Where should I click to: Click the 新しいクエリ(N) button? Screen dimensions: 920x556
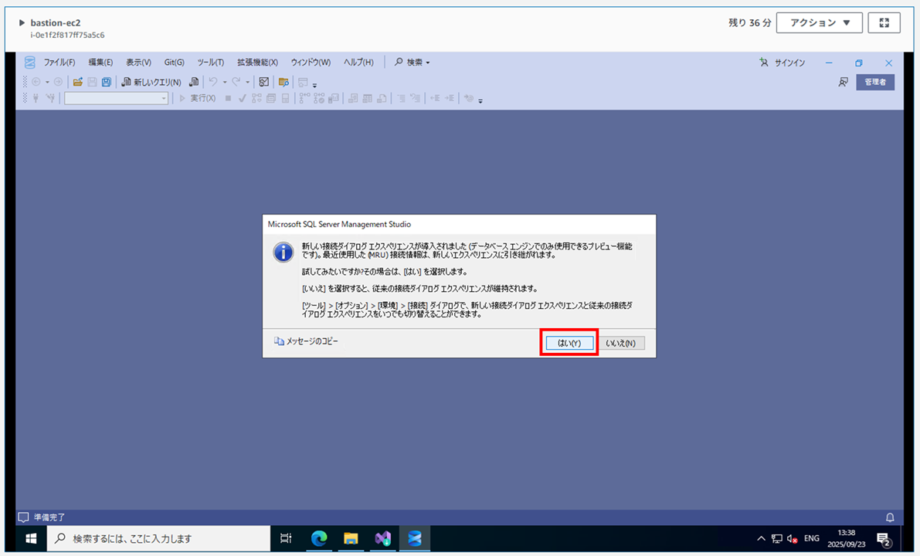(x=151, y=82)
